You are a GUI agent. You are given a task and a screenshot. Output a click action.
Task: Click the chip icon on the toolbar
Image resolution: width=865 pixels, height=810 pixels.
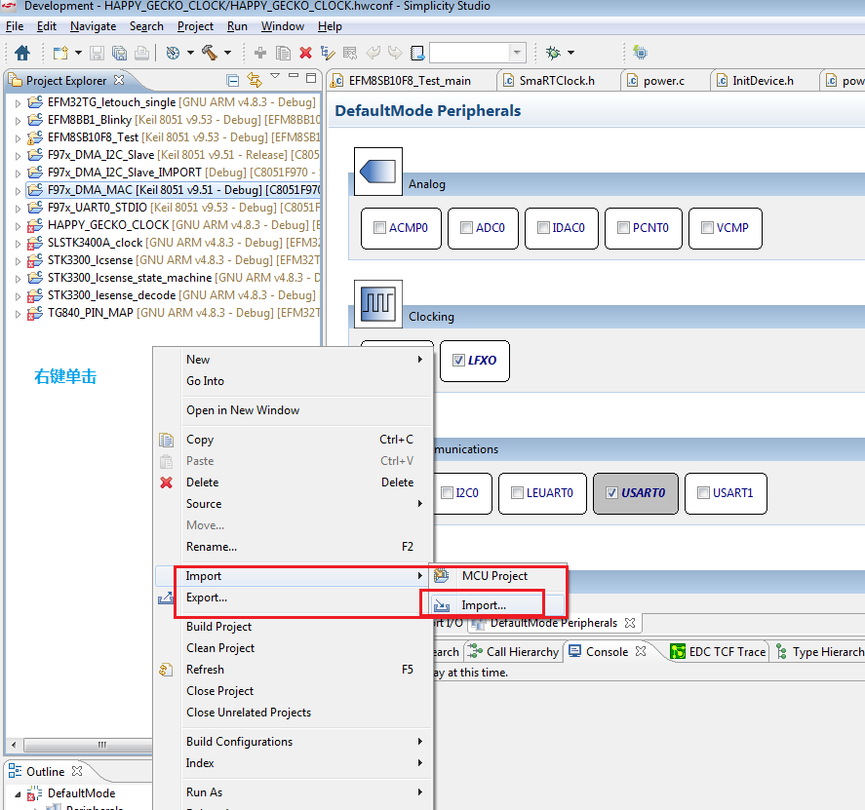[x=640, y=53]
